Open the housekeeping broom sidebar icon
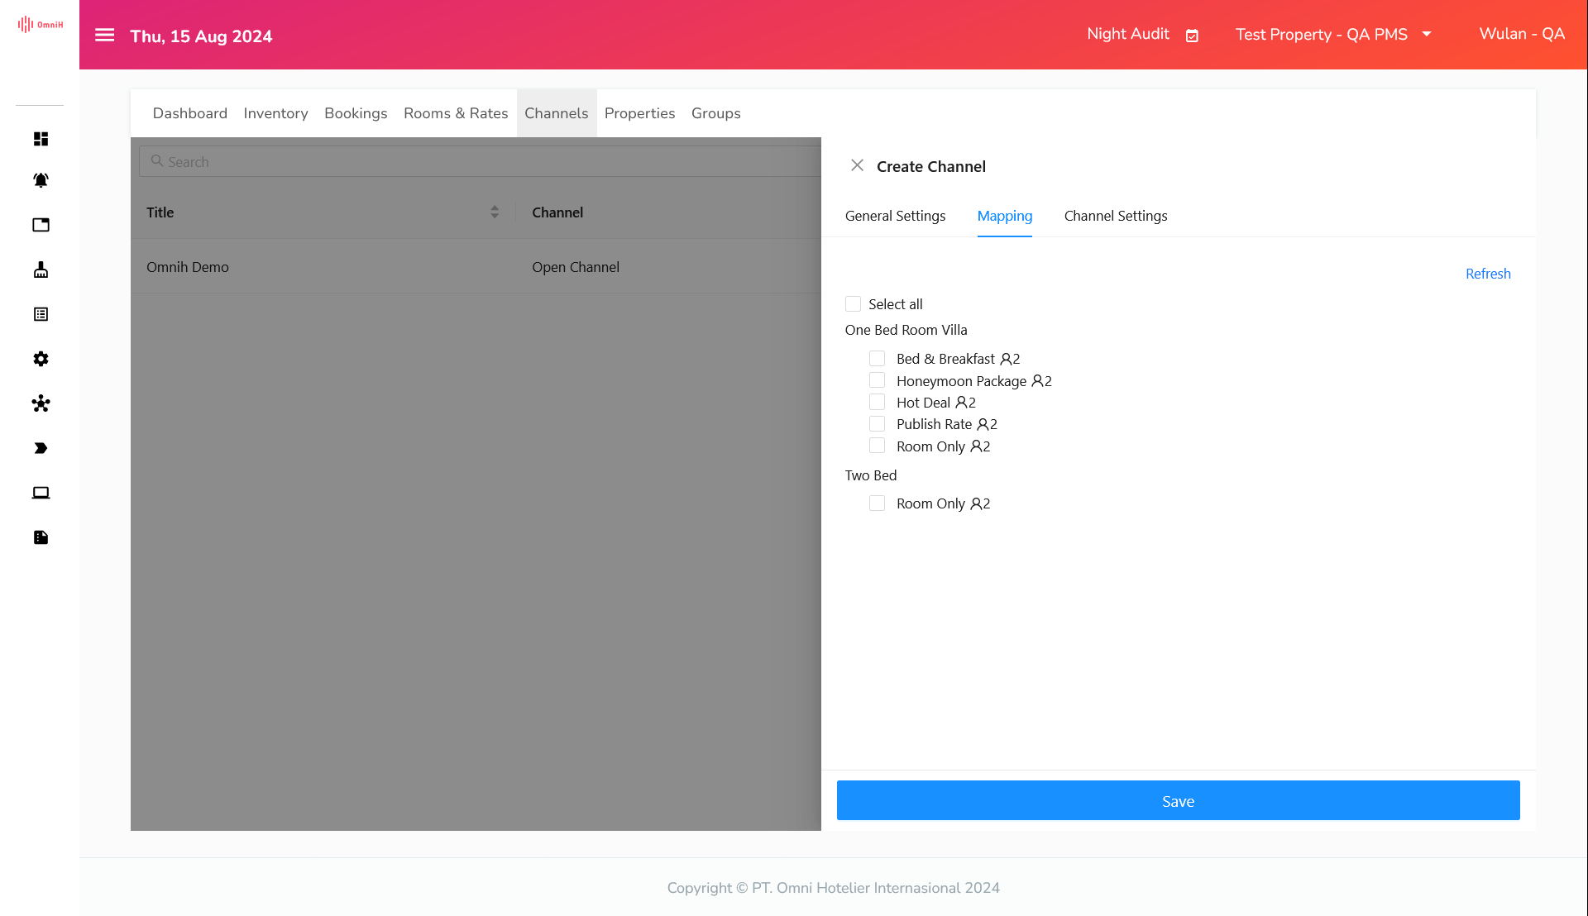 [41, 270]
